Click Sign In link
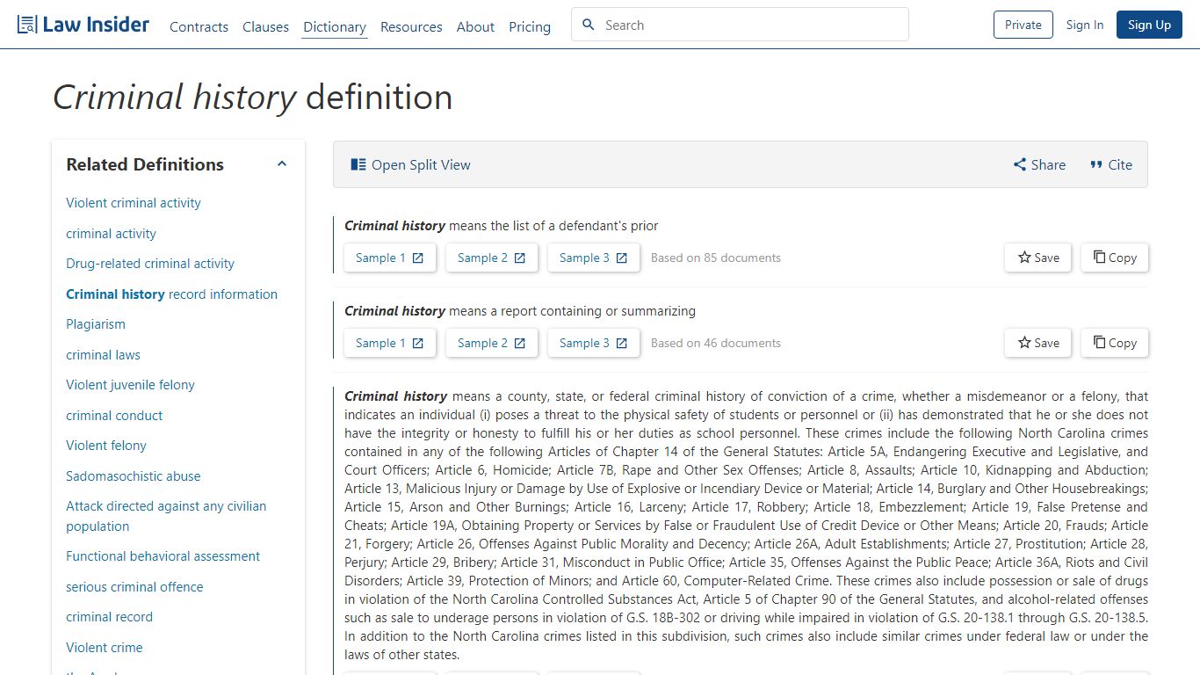1200x675 pixels. click(1085, 25)
